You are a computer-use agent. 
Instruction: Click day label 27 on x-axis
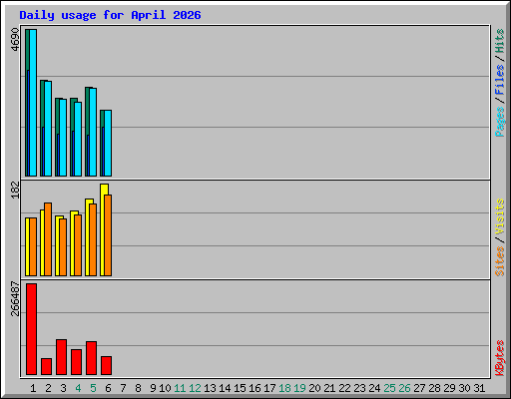point(419,388)
